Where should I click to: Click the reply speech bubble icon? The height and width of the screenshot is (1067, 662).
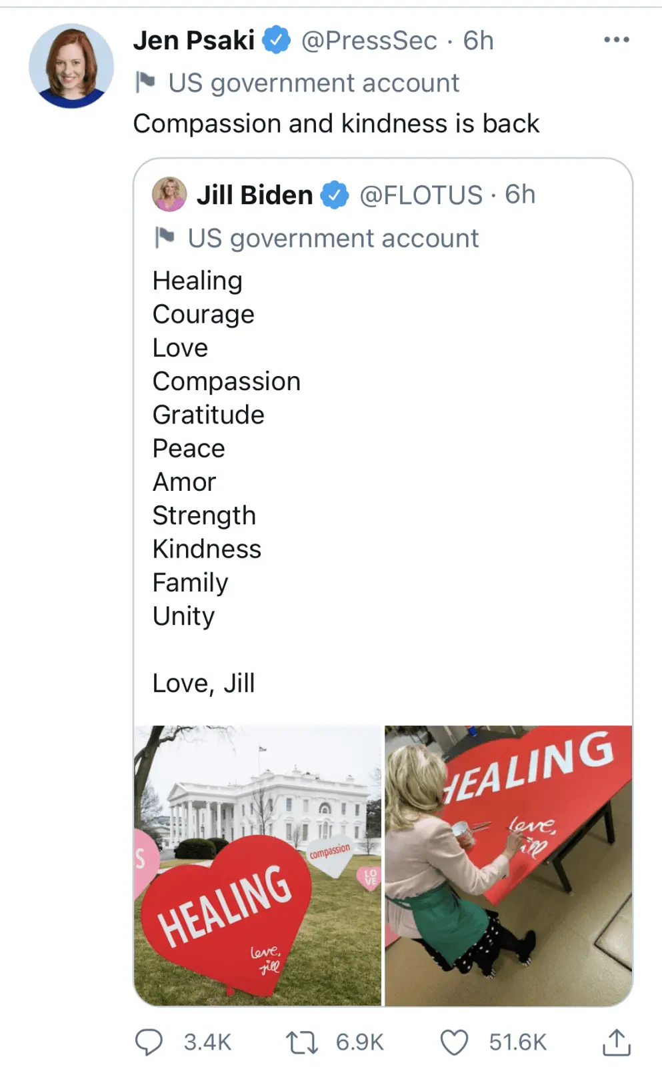149,1042
